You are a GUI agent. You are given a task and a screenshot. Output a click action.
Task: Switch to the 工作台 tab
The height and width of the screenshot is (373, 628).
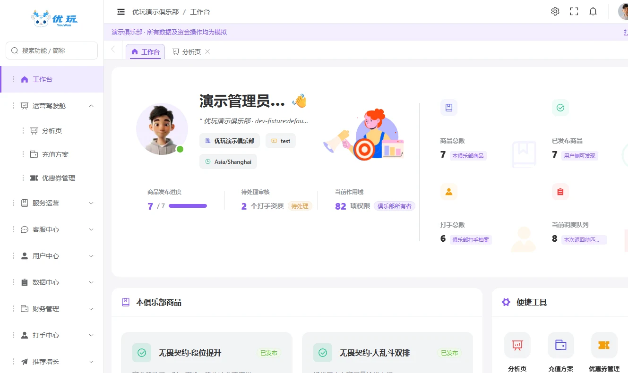pyautogui.click(x=146, y=52)
